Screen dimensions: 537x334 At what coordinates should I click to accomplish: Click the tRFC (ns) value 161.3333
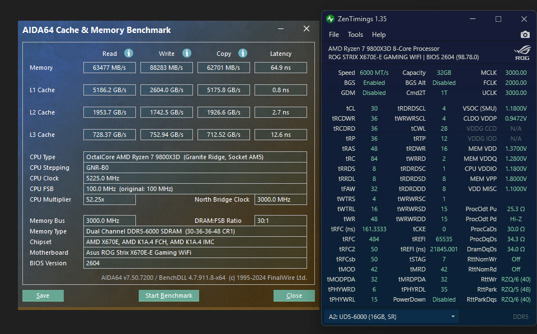(x=374, y=229)
